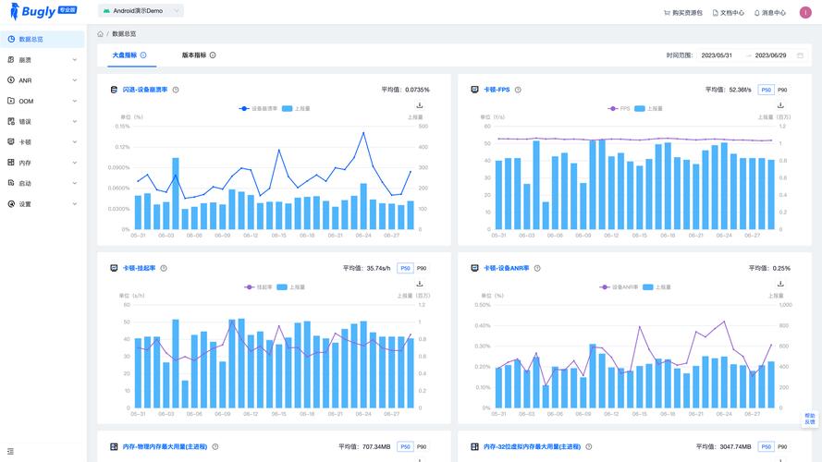Toggle 设备ANR率 legend series

point(619,287)
